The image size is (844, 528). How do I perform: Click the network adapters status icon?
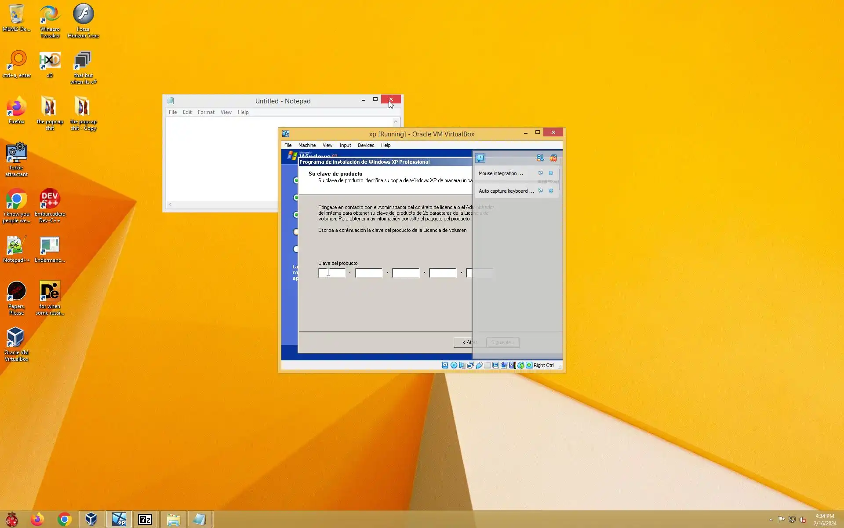click(x=470, y=365)
